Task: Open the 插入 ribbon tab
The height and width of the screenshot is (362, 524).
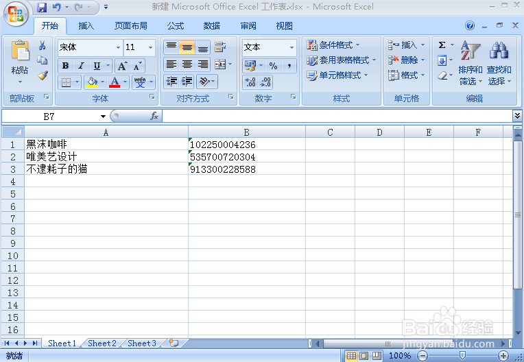Action: tap(86, 26)
